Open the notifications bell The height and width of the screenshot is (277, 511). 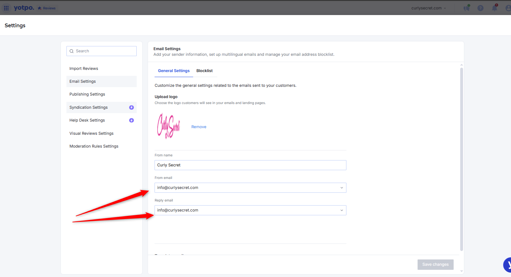tap(495, 8)
